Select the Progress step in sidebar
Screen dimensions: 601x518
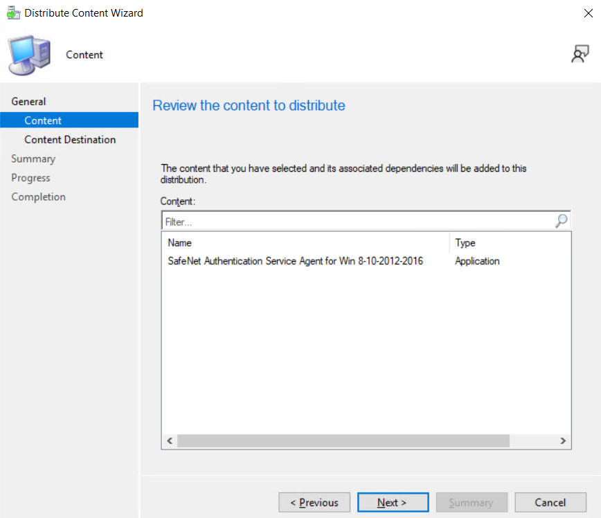(30, 178)
